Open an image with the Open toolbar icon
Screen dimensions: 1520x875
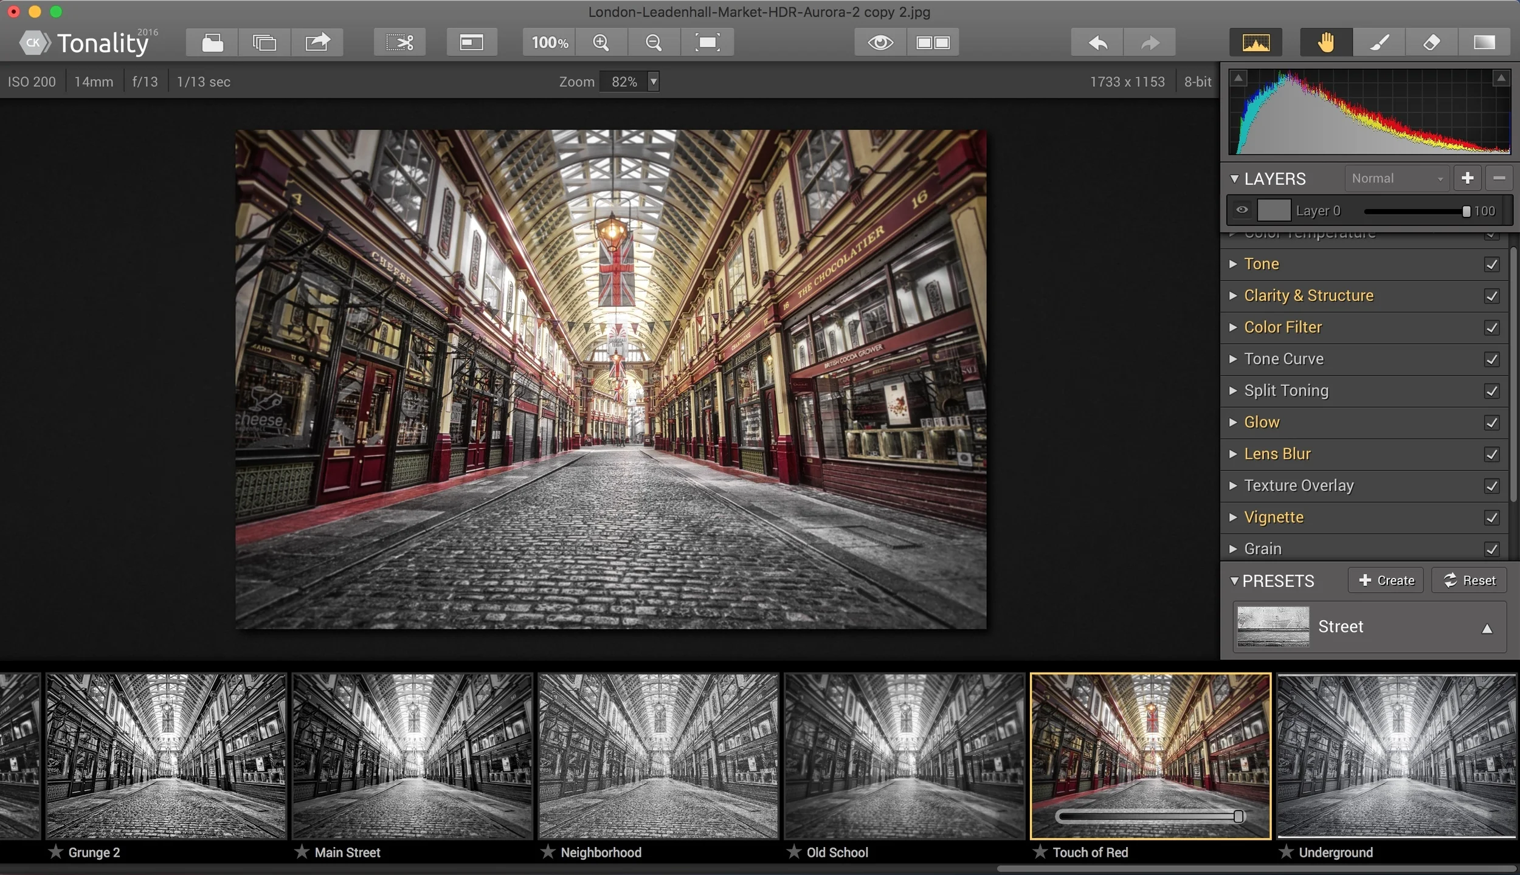212,43
